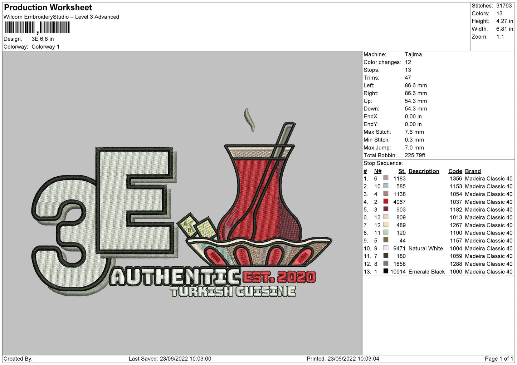The width and height of the screenshot is (517, 365).
Task: Click the 'St.' column header
Action: [x=402, y=171]
